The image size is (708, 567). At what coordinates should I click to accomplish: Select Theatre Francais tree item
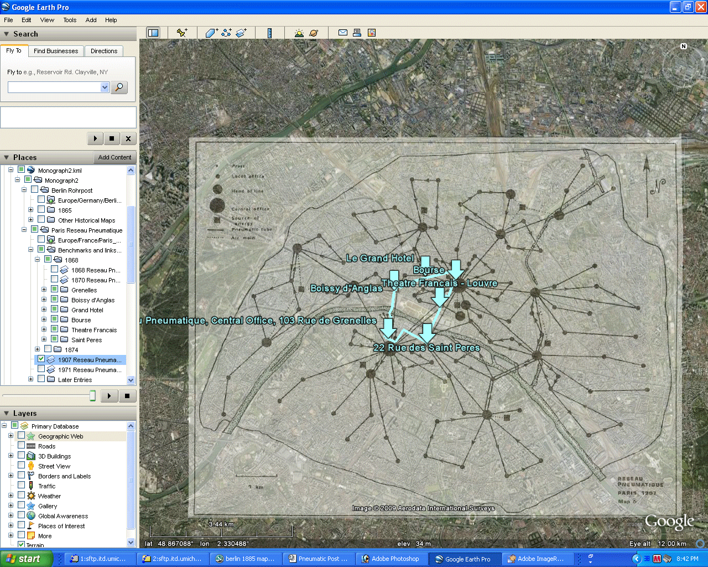(x=94, y=330)
